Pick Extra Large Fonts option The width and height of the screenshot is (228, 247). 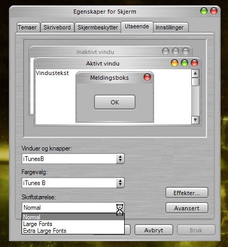click(73, 231)
